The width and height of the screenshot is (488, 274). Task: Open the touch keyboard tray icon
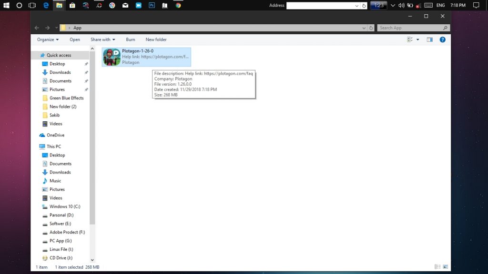click(x=428, y=5)
